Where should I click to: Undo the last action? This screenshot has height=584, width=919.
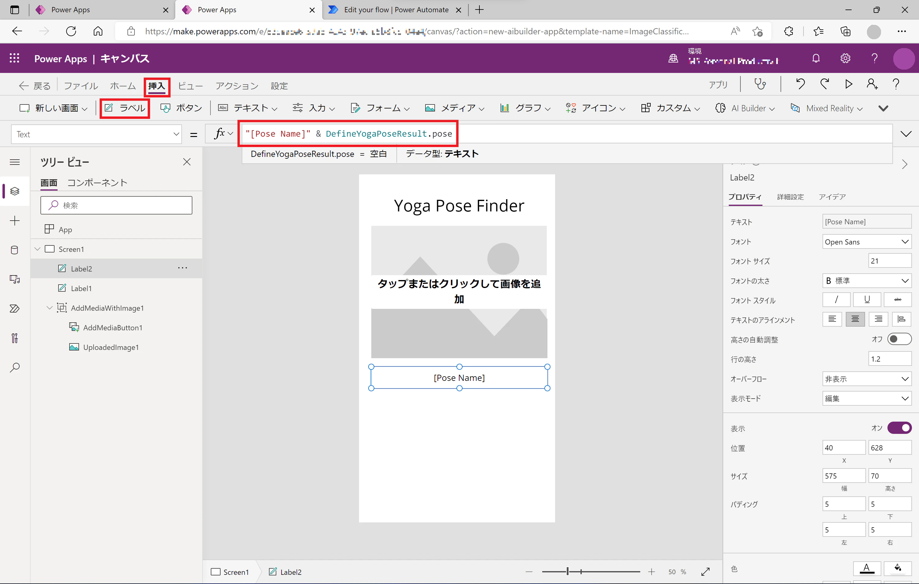800,84
